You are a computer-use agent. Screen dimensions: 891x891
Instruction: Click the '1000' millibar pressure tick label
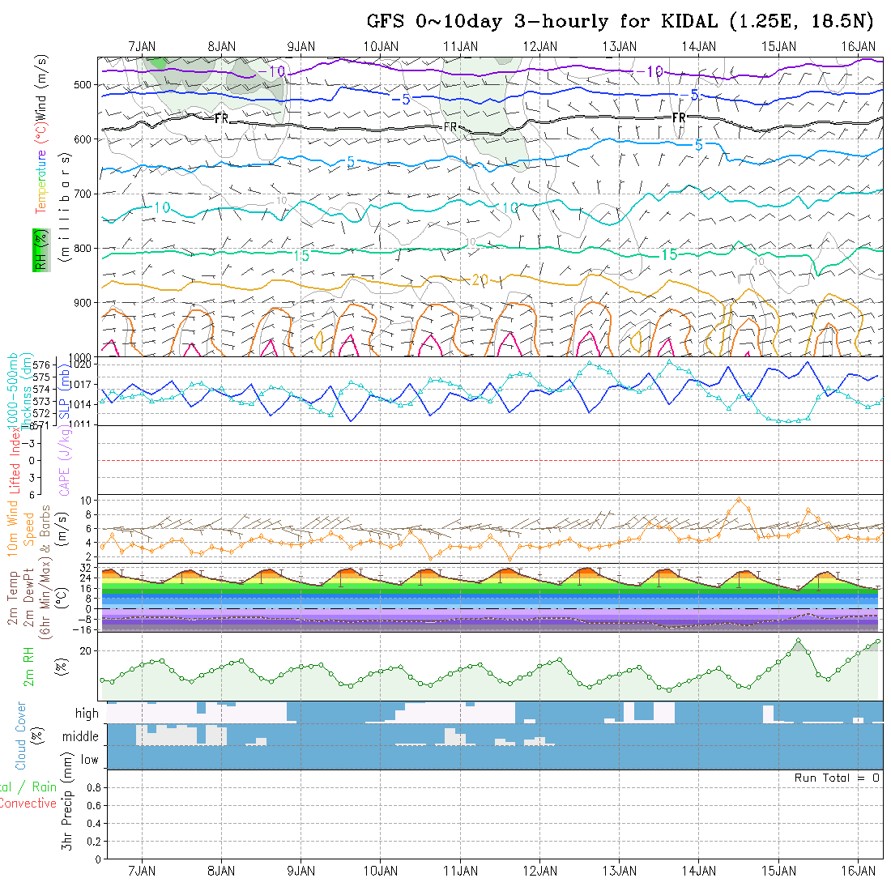(84, 357)
